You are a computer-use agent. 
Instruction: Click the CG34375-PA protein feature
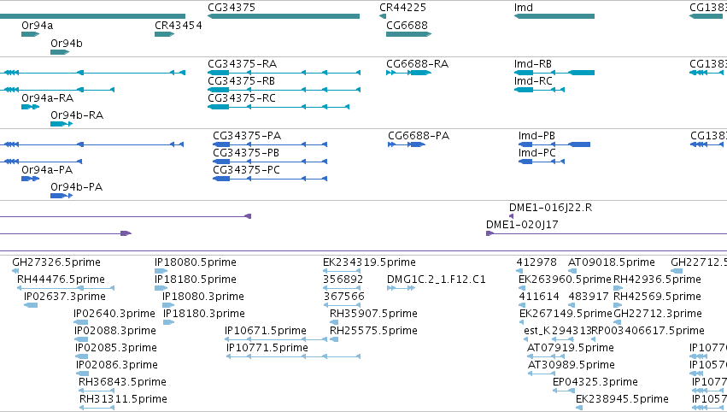point(270,144)
